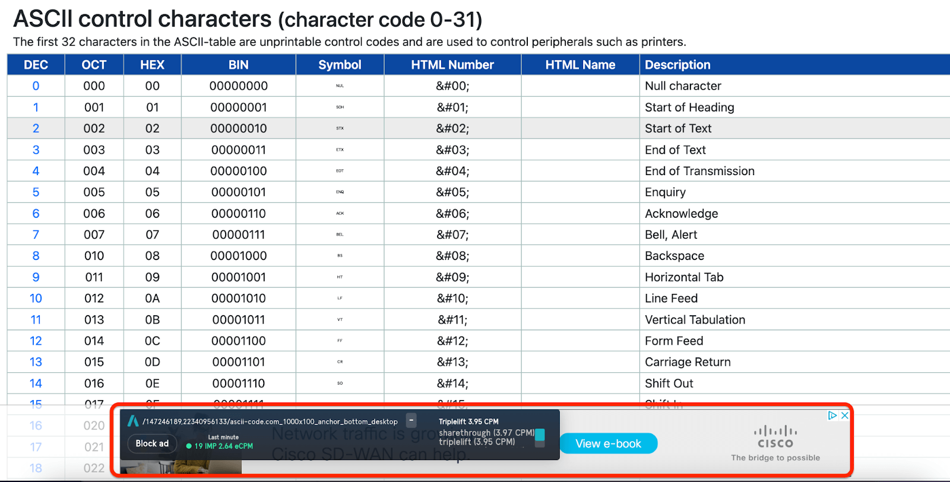Follow the DEC 13 link

click(x=36, y=362)
